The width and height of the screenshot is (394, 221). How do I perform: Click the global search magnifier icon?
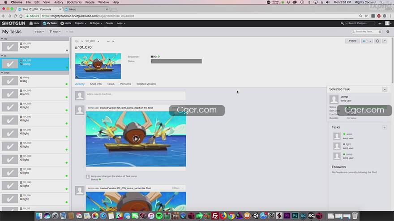342,23
